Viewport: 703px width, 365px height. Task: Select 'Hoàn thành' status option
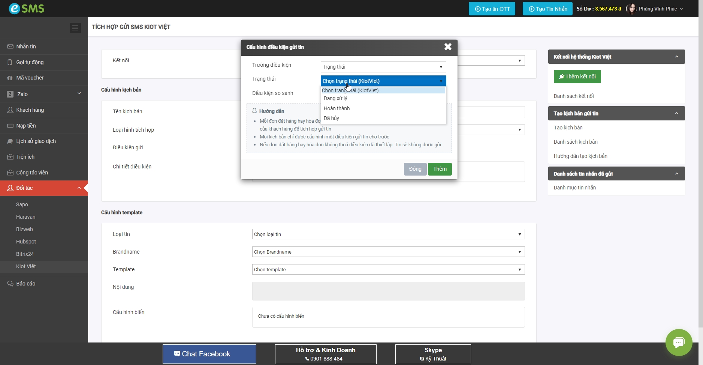(337, 108)
